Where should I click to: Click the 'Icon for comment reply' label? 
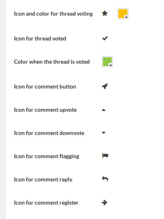point(43,180)
